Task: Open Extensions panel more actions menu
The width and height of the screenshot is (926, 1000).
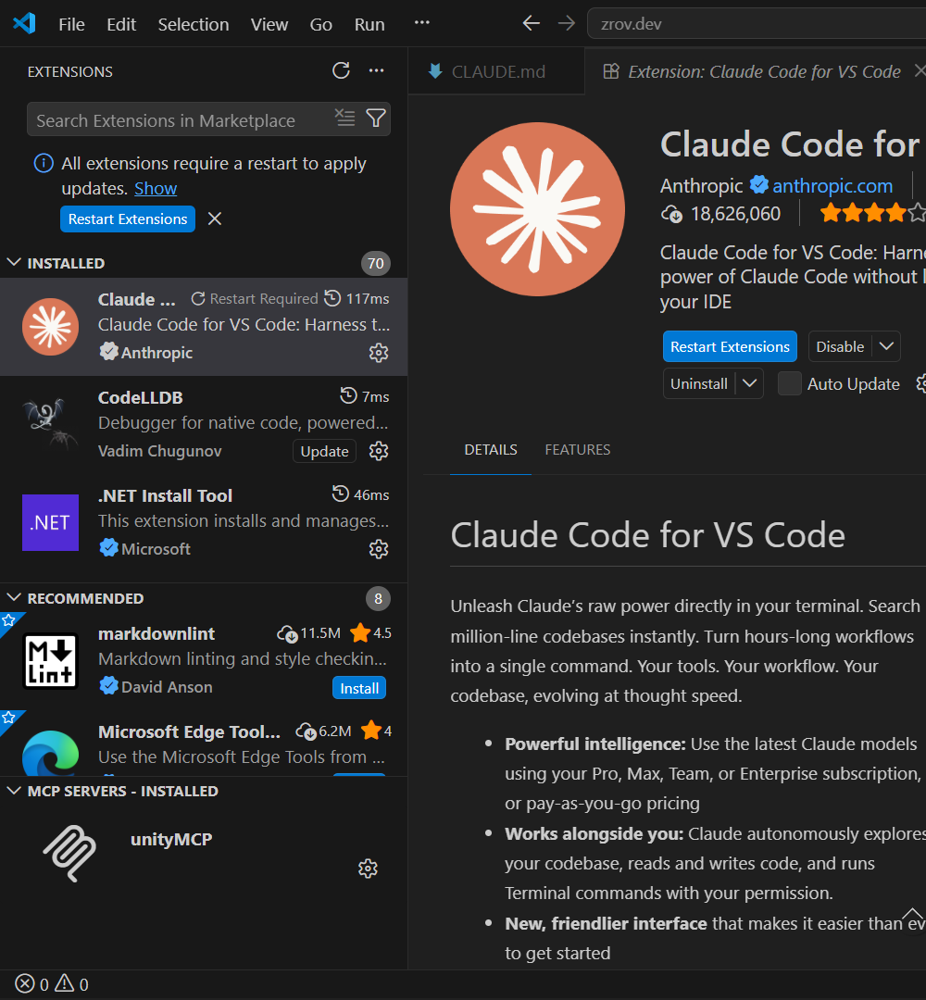Action: click(x=376, y=70)
